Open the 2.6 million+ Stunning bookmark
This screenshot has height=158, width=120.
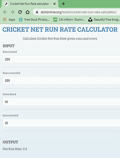[x=69, y=19]
